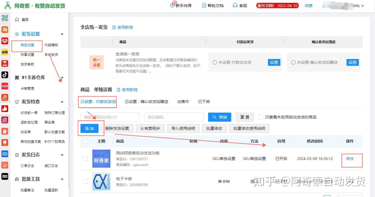
Task: Open the Douyin (TikTok) platform icon
Action: pyautogui.click(x=5, y=75)
